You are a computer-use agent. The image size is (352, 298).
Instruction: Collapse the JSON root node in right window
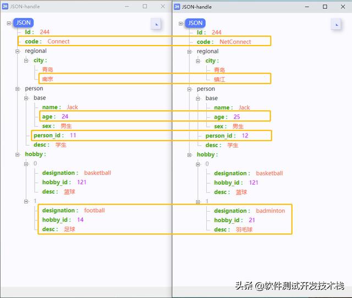181,24
